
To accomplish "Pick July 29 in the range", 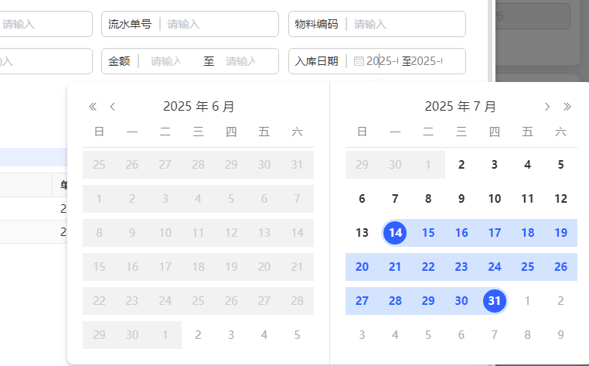I will 428,301.
